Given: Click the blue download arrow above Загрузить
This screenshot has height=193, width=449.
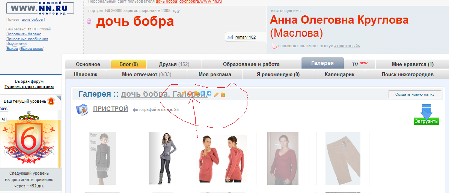Looking at the screenshot, I should click(426, 112).
